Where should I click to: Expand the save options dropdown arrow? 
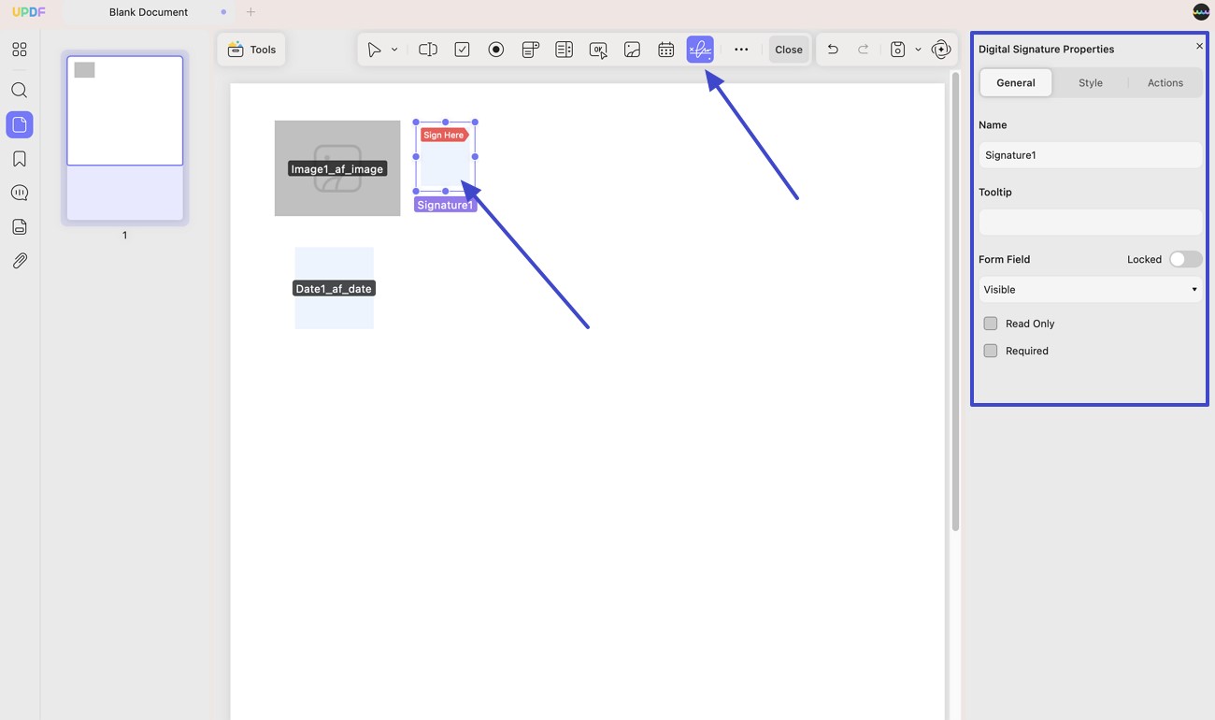click(918, 50)
